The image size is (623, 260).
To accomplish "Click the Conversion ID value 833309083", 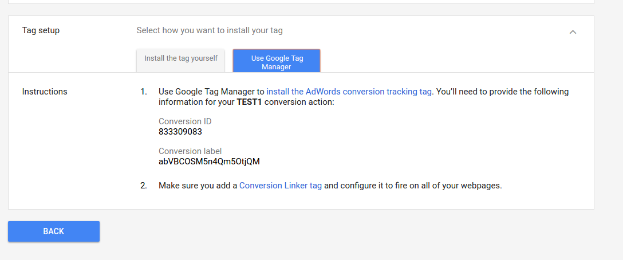I will tap(180, 132).
